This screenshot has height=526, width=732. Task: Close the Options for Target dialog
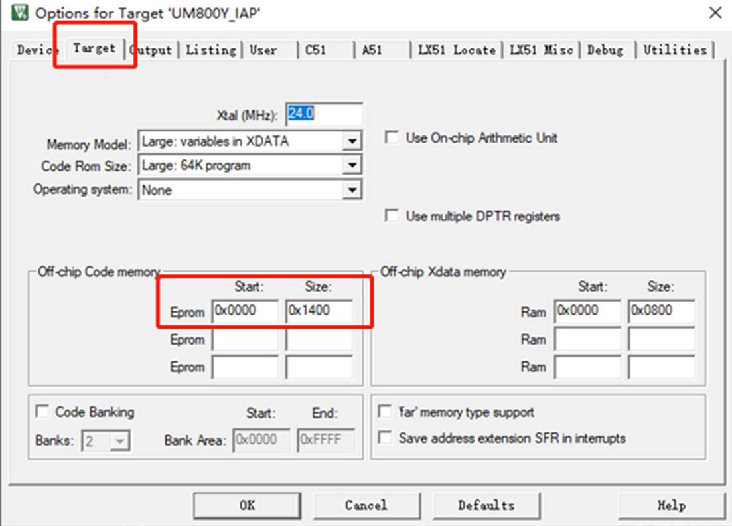pyautogui.click(x=714, y=13)
